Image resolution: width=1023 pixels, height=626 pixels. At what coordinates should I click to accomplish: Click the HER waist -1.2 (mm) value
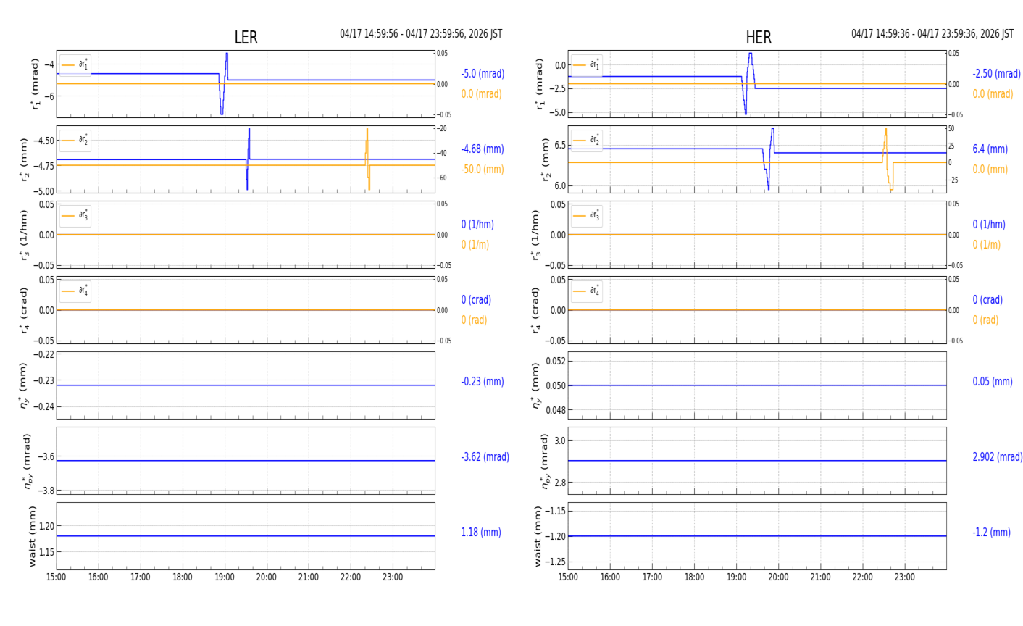click(x=991, y=533)
